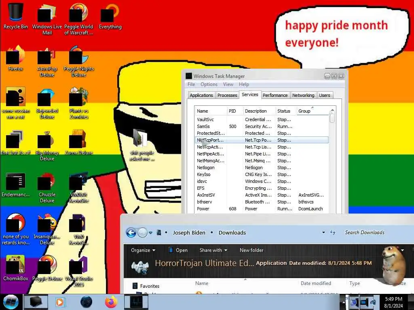
Task: Select the SamSs service row
Action: 262,126
